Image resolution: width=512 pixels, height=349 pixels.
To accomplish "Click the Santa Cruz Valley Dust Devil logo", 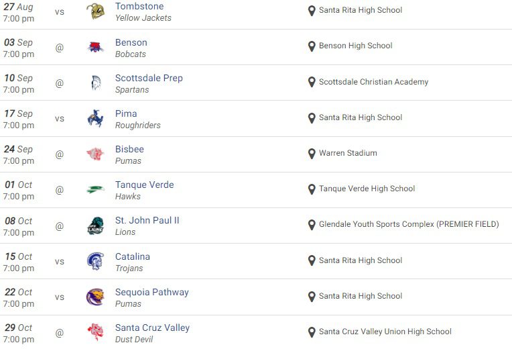I will 95,332.
